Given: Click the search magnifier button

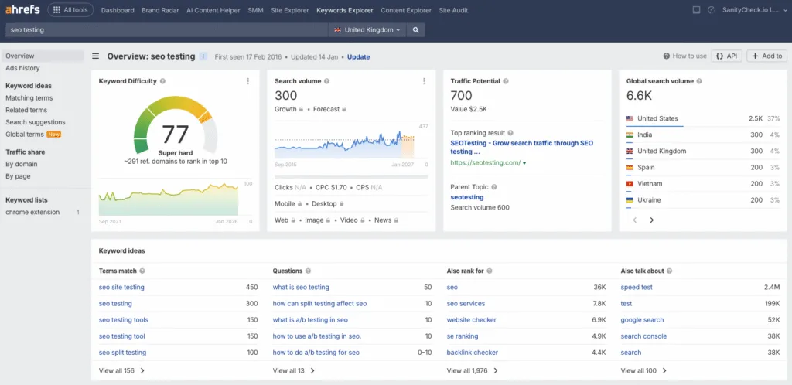Looking at the screenshot, I should [415, 30].
